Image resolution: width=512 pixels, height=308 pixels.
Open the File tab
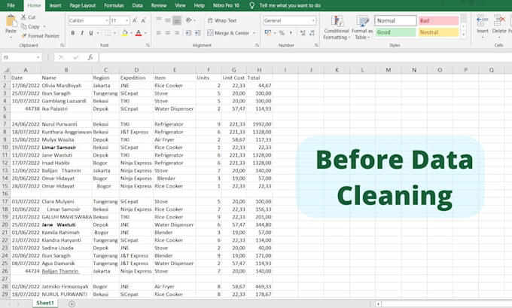point(11,5)
